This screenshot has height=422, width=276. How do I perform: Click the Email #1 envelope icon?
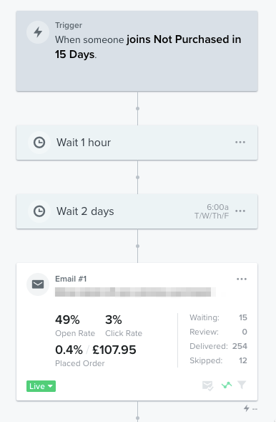38,284
